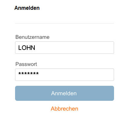Viewport: 135px width, 122px height.
Task: Log in using the wide blue button
Action: click(x=65, y=93)
